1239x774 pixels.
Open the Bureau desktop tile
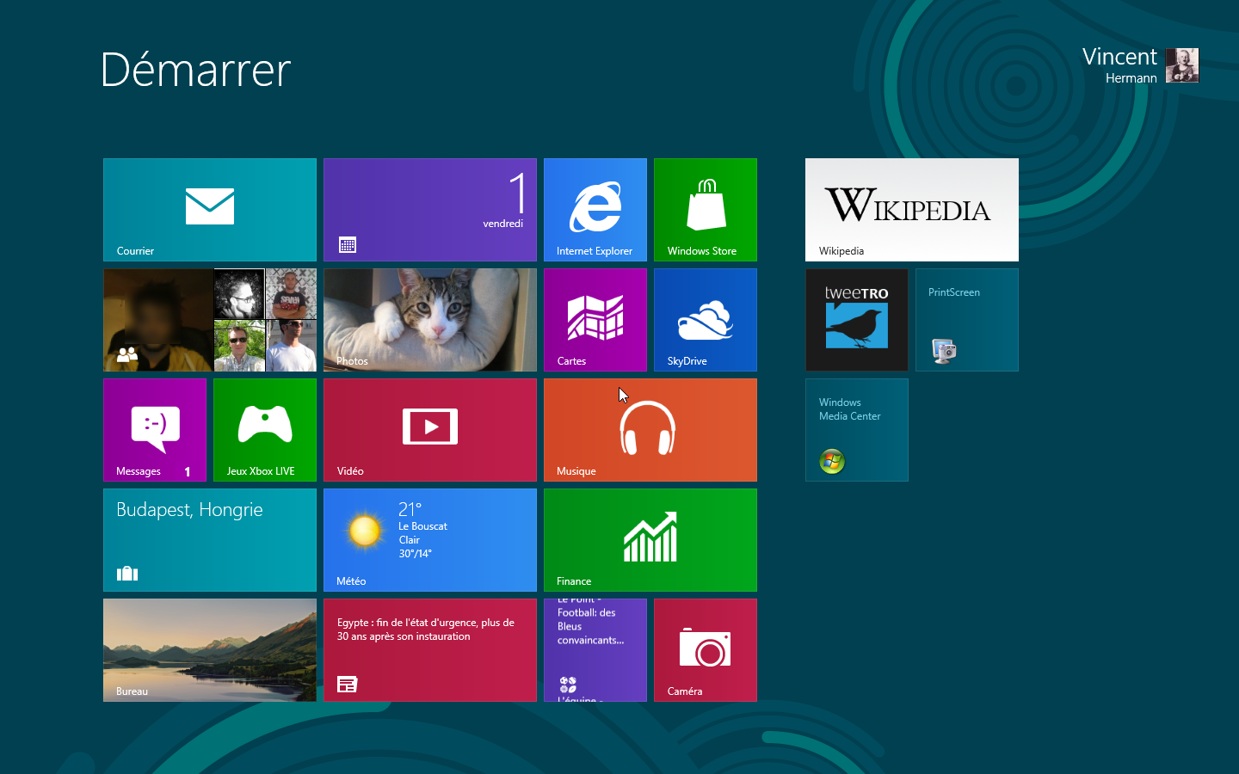[x=209, y=649]
